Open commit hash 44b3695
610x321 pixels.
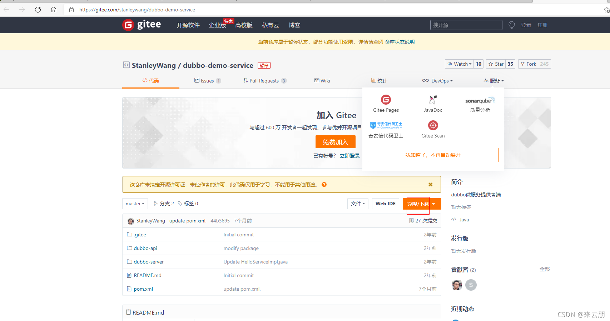(x=220, y=221)
